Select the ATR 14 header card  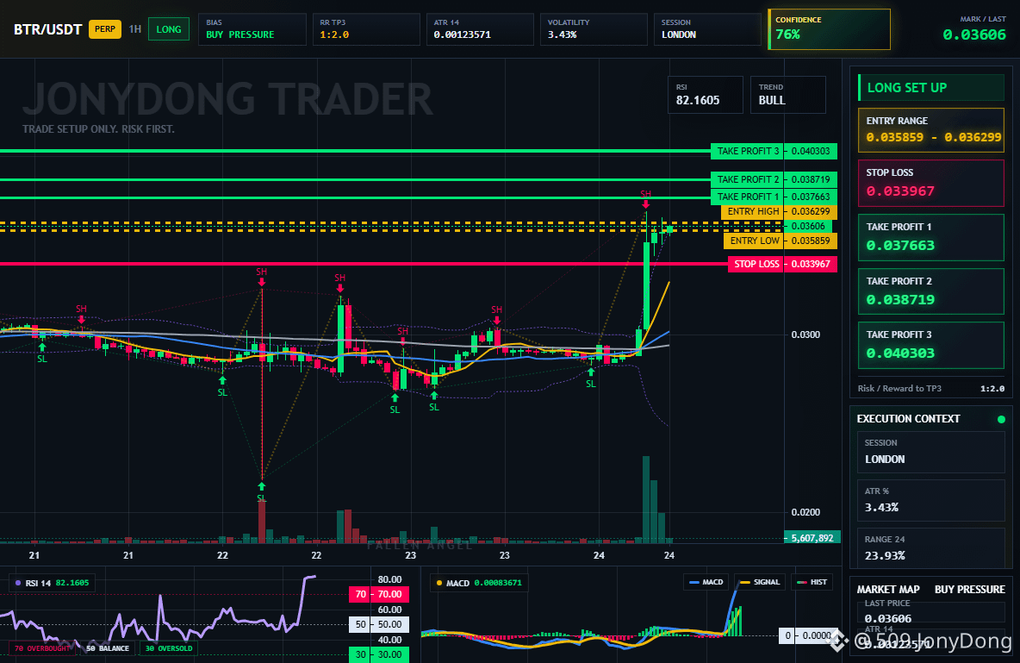click(480, 29)
